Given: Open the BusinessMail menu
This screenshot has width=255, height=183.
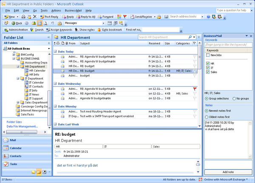Looking at the screenshot, I should (x=73, y=10).
